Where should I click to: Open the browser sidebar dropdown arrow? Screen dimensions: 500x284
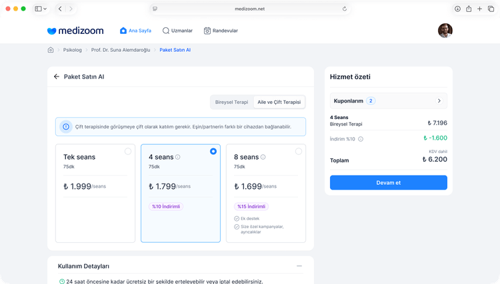point(45,9)
